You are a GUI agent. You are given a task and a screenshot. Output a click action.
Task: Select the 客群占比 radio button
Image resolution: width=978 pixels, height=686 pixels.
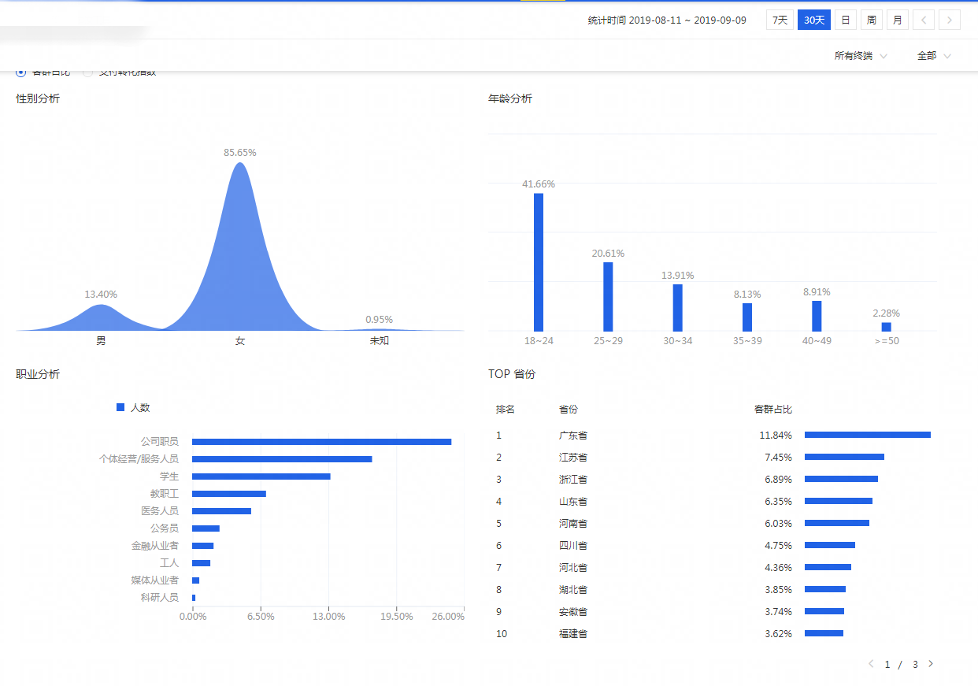[x=21, y=72]
